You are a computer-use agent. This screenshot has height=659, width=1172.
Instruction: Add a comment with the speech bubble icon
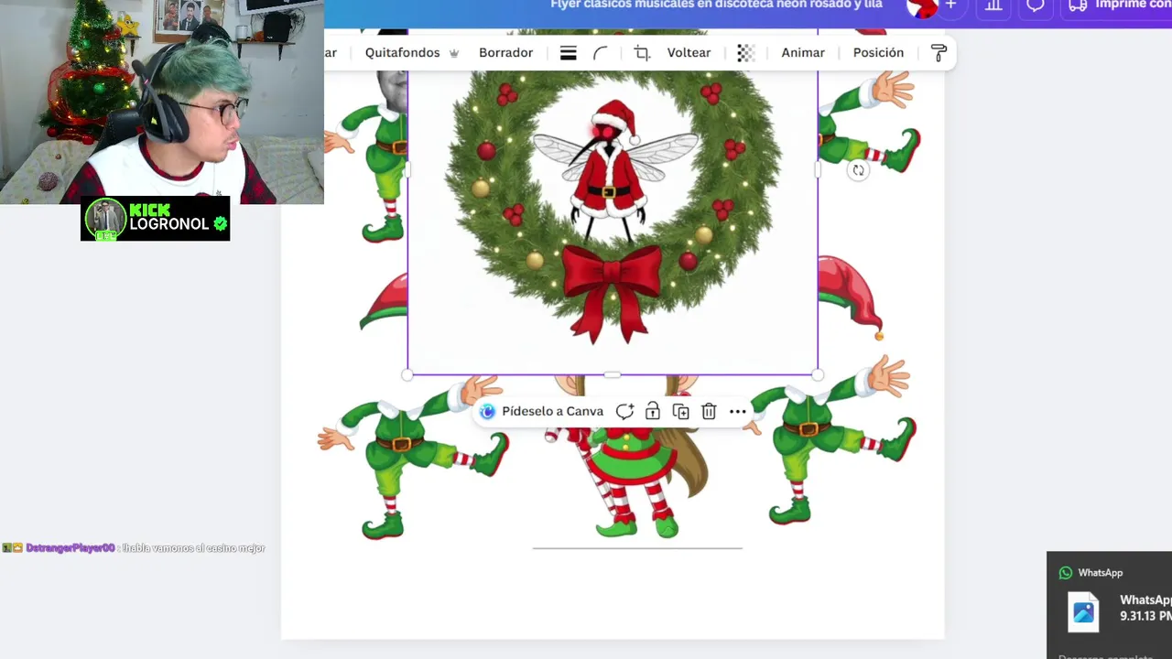[624, 412]
